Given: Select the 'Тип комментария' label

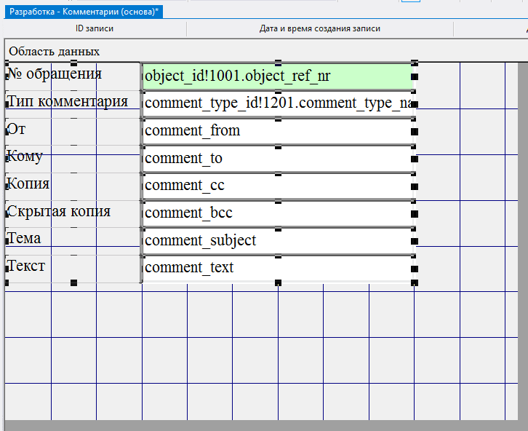Looking at the screenshot, I should click(x=67, y=102).
